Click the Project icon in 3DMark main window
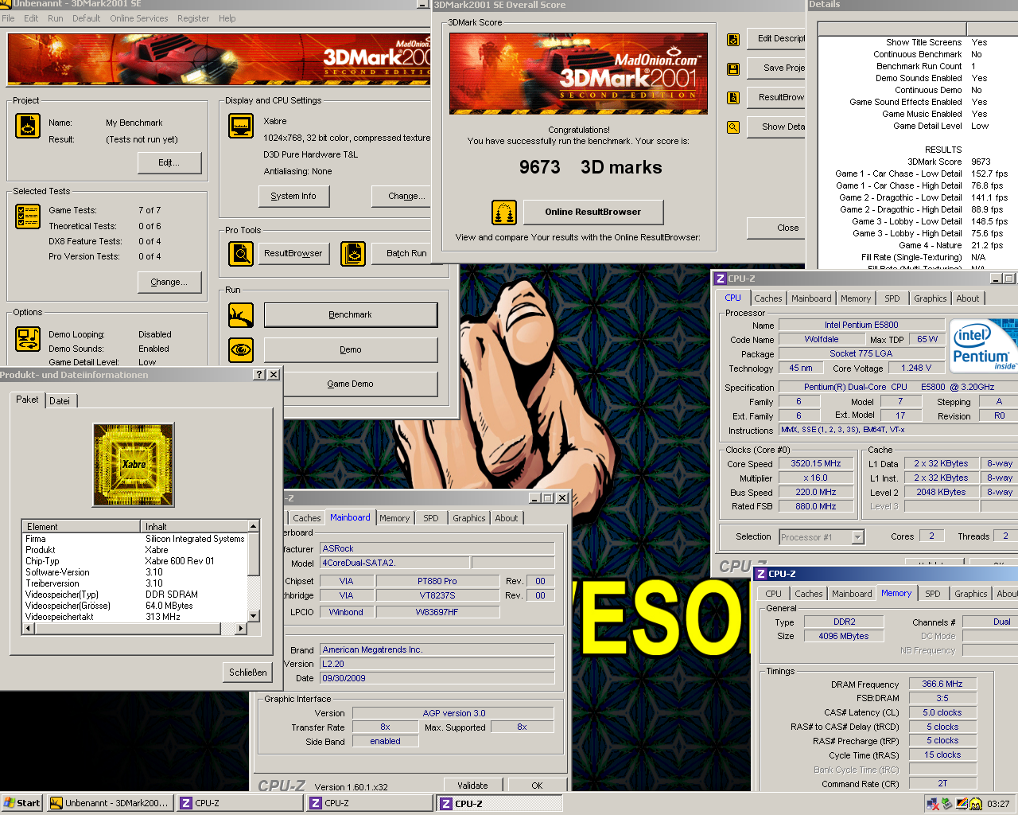The image size is (1018, 815). tap(28, 126)
